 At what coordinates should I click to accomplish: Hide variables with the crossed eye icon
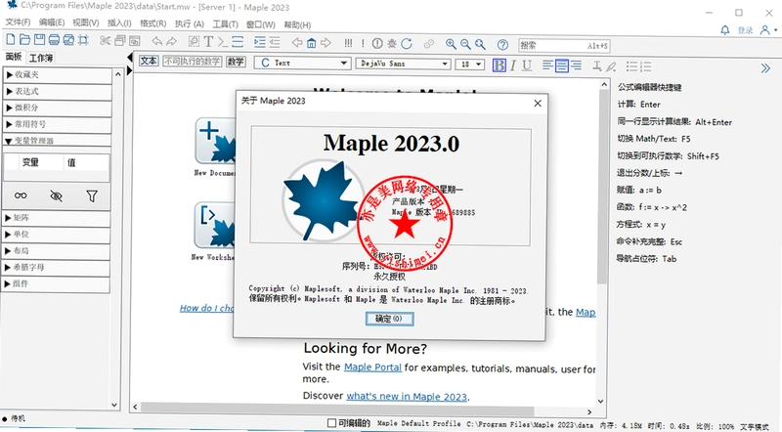tap(57, 195)
